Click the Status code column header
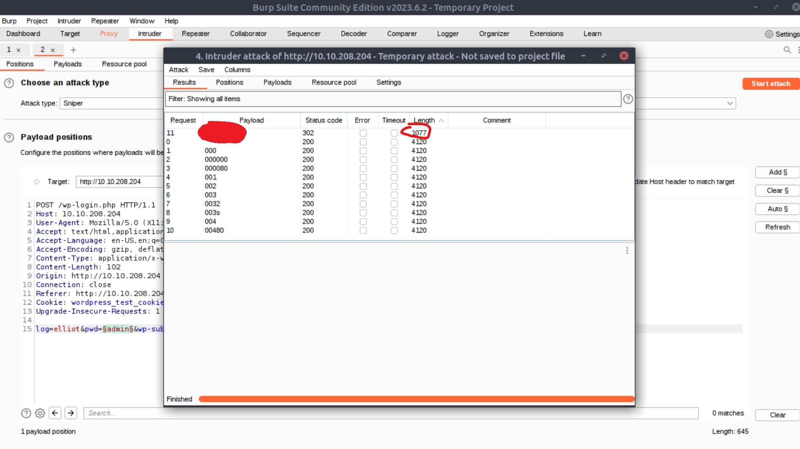The width and height of the screenshot is (800, 449). (x=324, y=121)
